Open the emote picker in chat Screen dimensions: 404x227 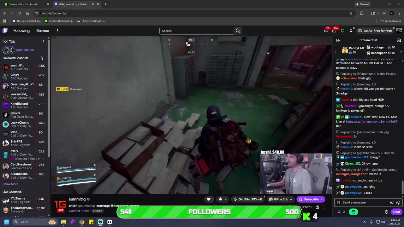pos(398,203)
